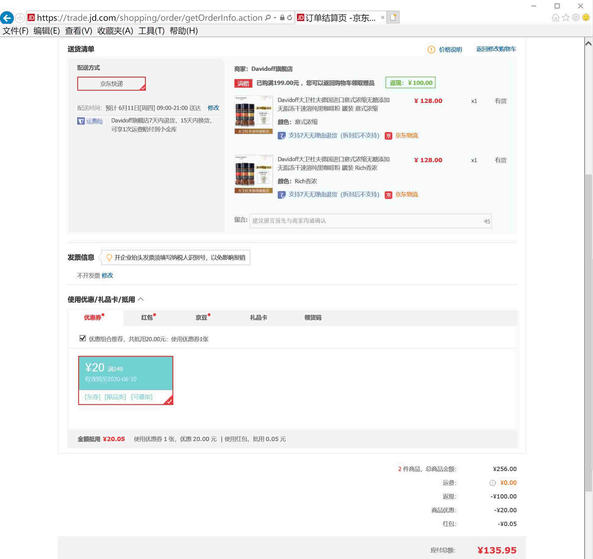Click the 返现 ¥100.00 badge
593x559 pixels.
(410, 82)
